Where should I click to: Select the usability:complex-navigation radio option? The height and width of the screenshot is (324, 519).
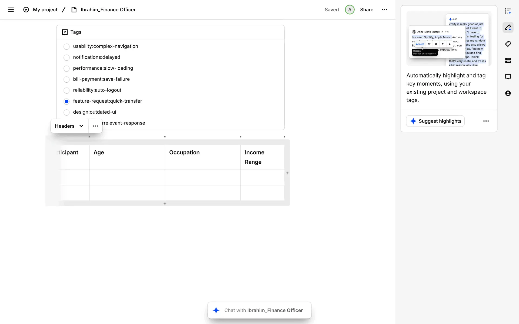tap(66, 46)
